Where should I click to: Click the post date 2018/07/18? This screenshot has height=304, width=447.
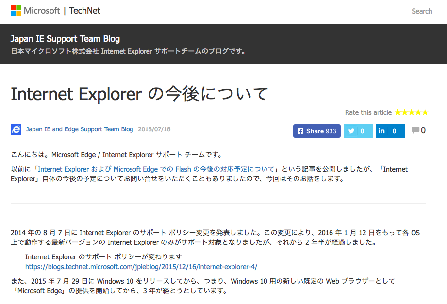(x=154, y=129)
